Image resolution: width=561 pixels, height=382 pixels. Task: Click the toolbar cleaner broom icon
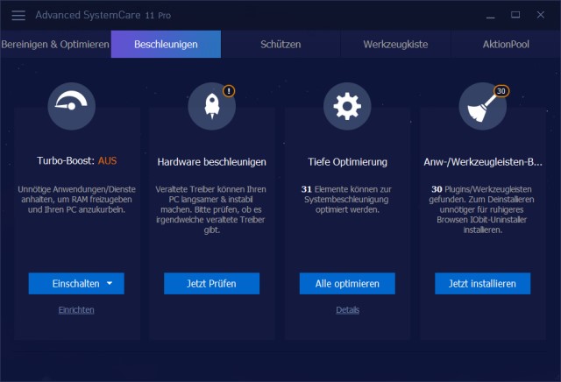[483, 106]
